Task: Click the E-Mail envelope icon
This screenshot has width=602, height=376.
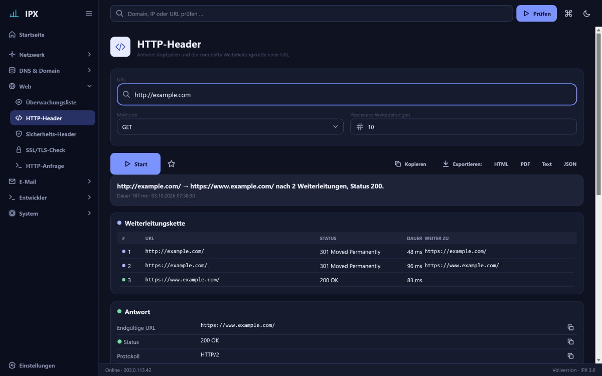Action: (12, 181)
